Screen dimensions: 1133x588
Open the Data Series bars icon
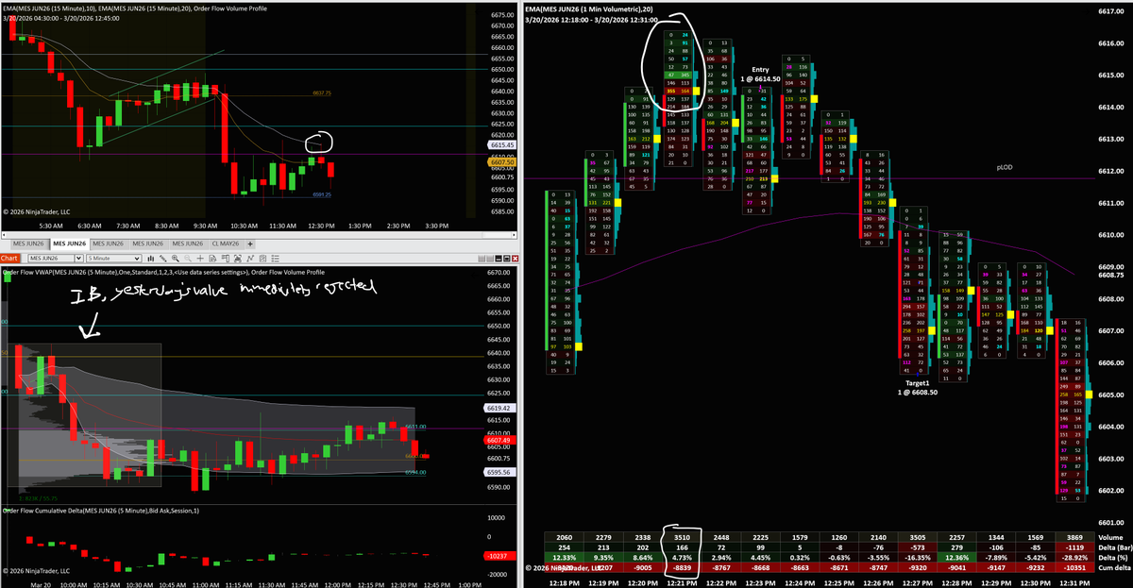click(x=151, y=258)
